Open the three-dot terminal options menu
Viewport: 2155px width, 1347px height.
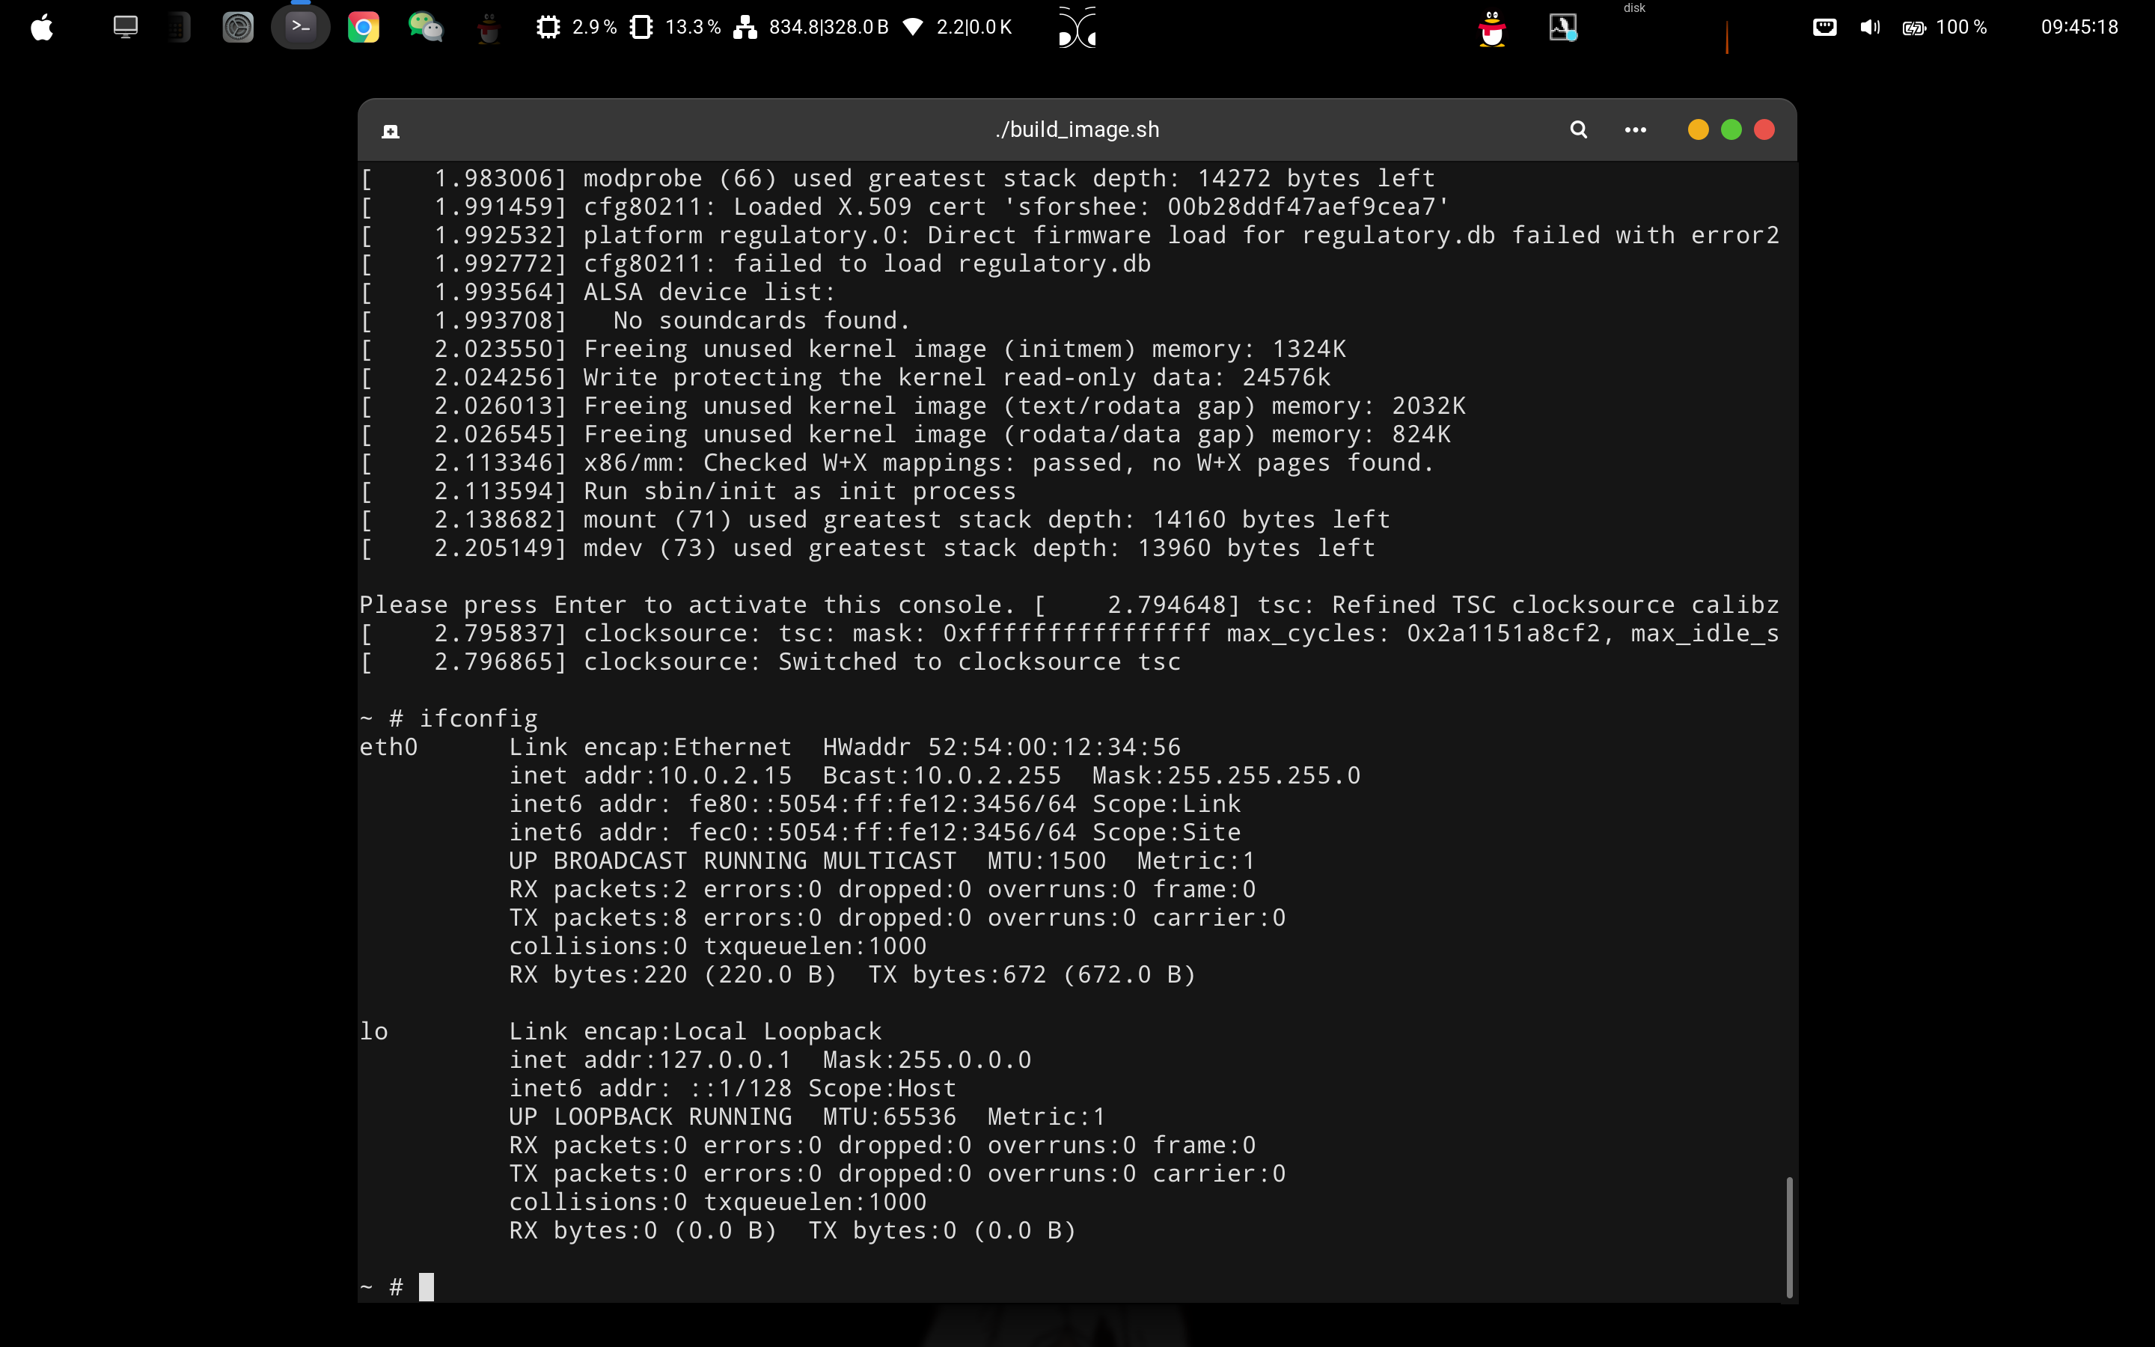(1635, 130)
